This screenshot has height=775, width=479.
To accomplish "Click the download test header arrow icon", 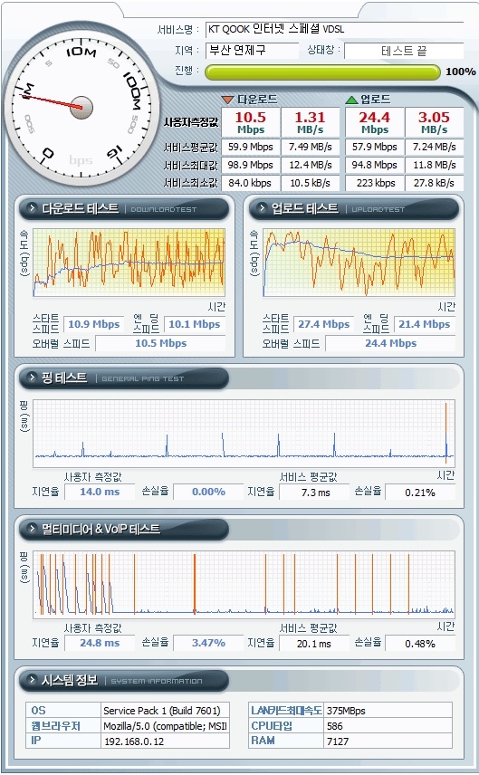I will point(32,208).
